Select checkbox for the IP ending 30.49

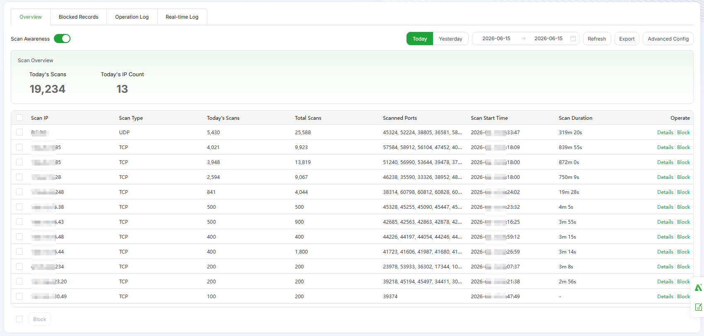coord(19,296)
